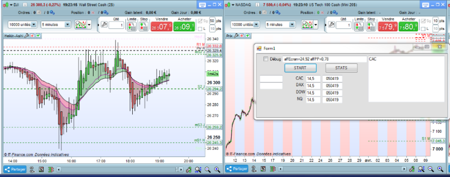Screen dimensions: 450x177
Task: Click orders gear icon in DJI window
Action: click(52, 13)
